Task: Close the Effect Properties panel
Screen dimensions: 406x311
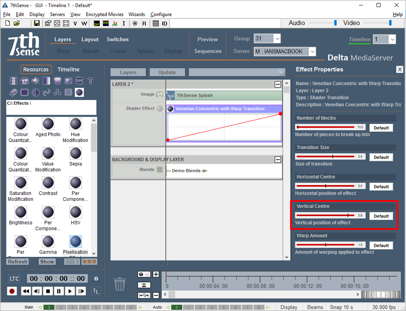Action: tap(400, 69)
